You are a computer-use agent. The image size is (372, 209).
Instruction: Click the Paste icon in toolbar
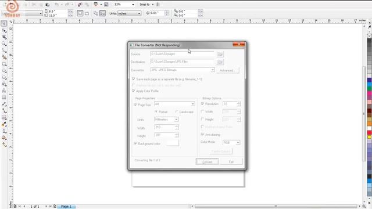pyautogui.click(x=48, y=5)
